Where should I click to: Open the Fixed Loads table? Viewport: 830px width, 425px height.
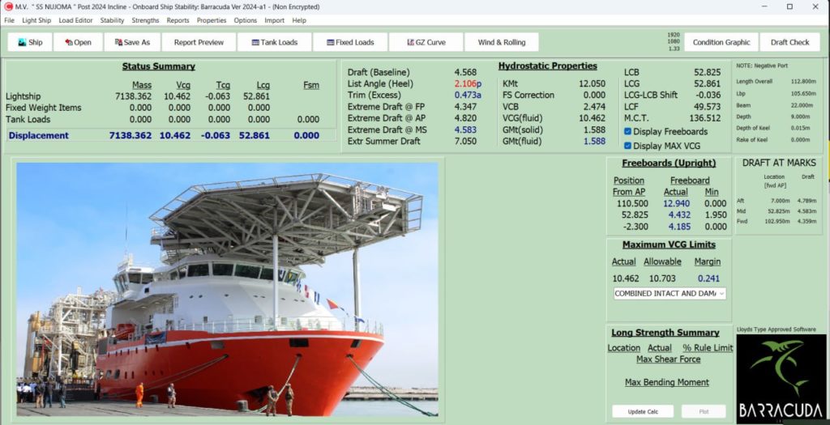pos(350,42)
